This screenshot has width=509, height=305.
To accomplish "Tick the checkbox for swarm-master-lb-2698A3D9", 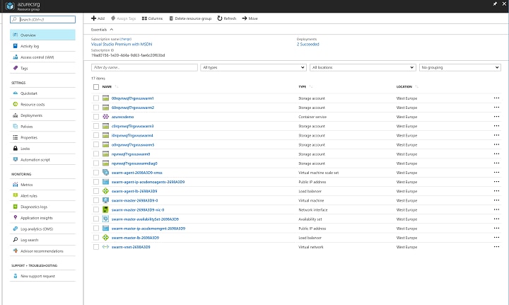I will point(96,238).
